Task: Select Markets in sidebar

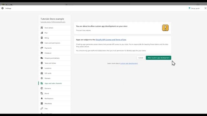Action: coord(55,78)
